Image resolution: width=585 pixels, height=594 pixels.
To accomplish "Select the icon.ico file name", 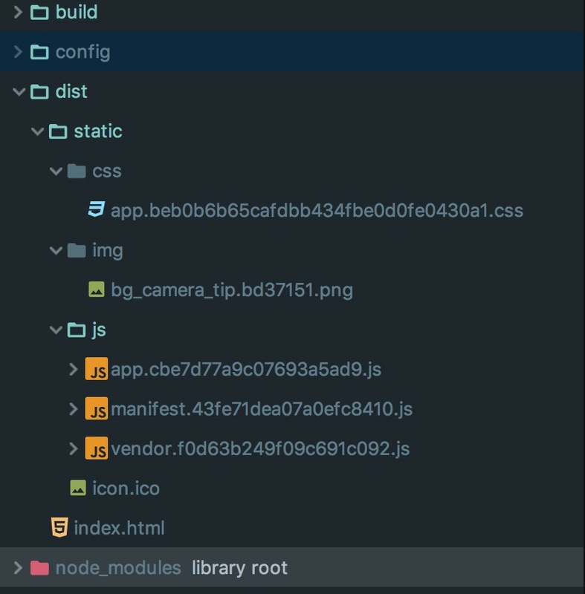I will point(126,489).
